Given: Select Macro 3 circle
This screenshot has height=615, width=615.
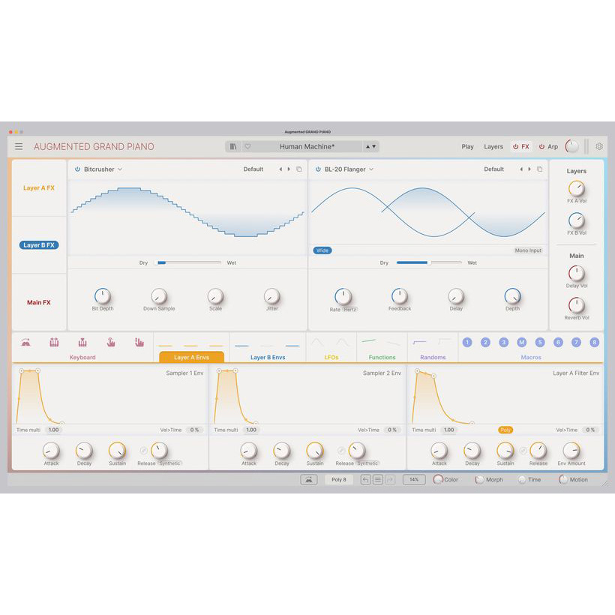Looking at the screenshot, I should (503, 343).
